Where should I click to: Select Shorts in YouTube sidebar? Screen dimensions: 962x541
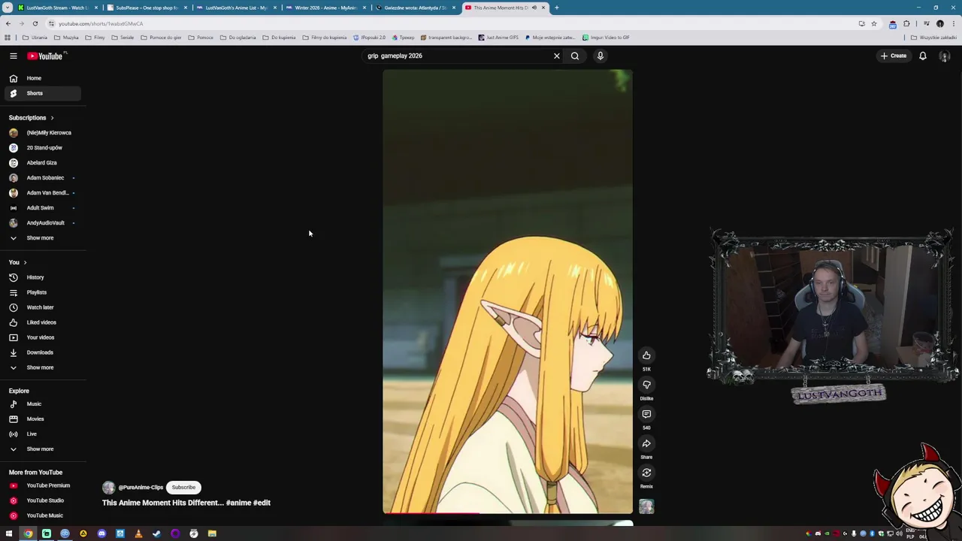[41, 93]
